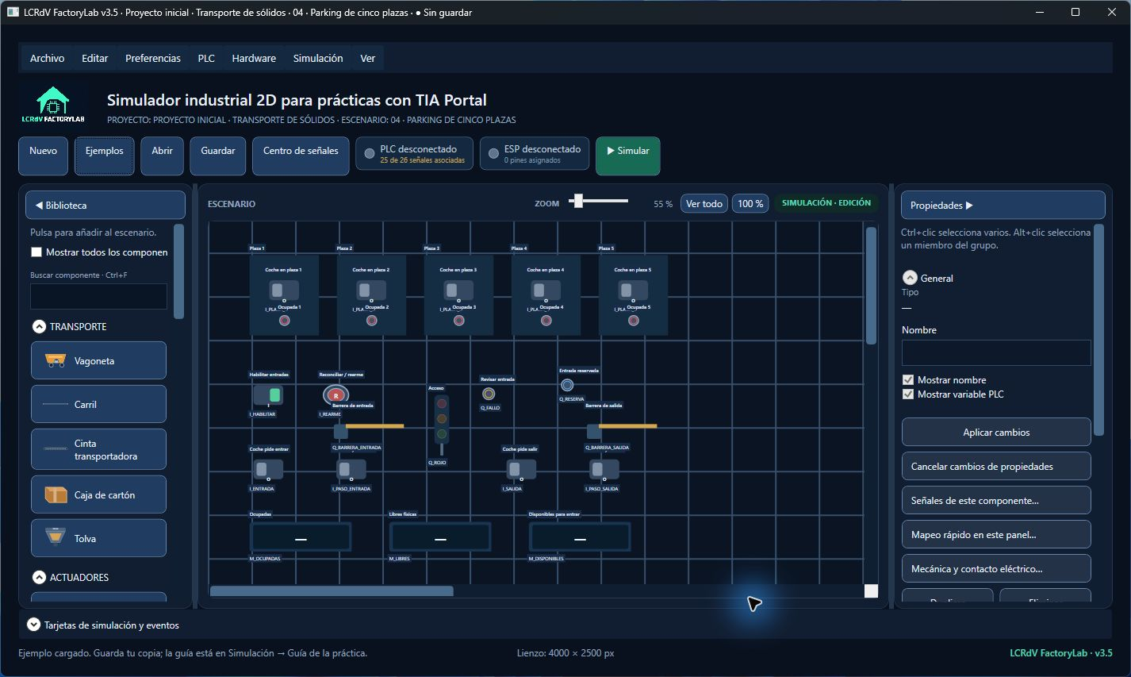Toggle the Coche en plaza 1 switch
The height and width of the screenshot is (677, 1131).
point(283,290)
